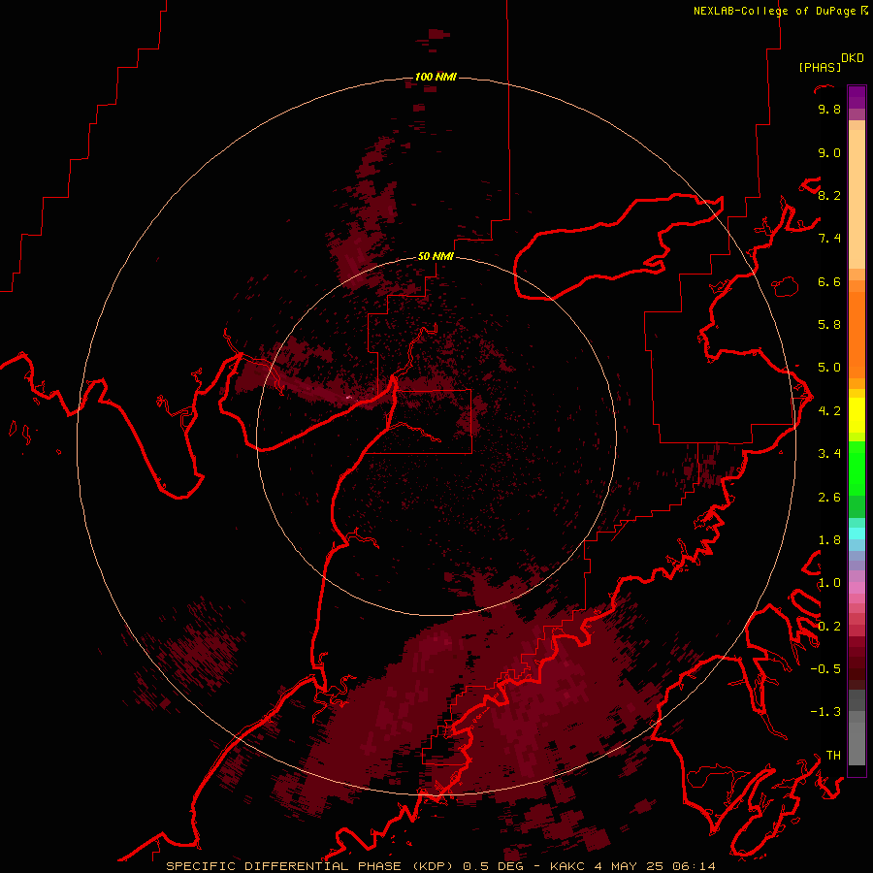
Task: Click the KAKC radar station identifier
Action: (x=567, y=866)
